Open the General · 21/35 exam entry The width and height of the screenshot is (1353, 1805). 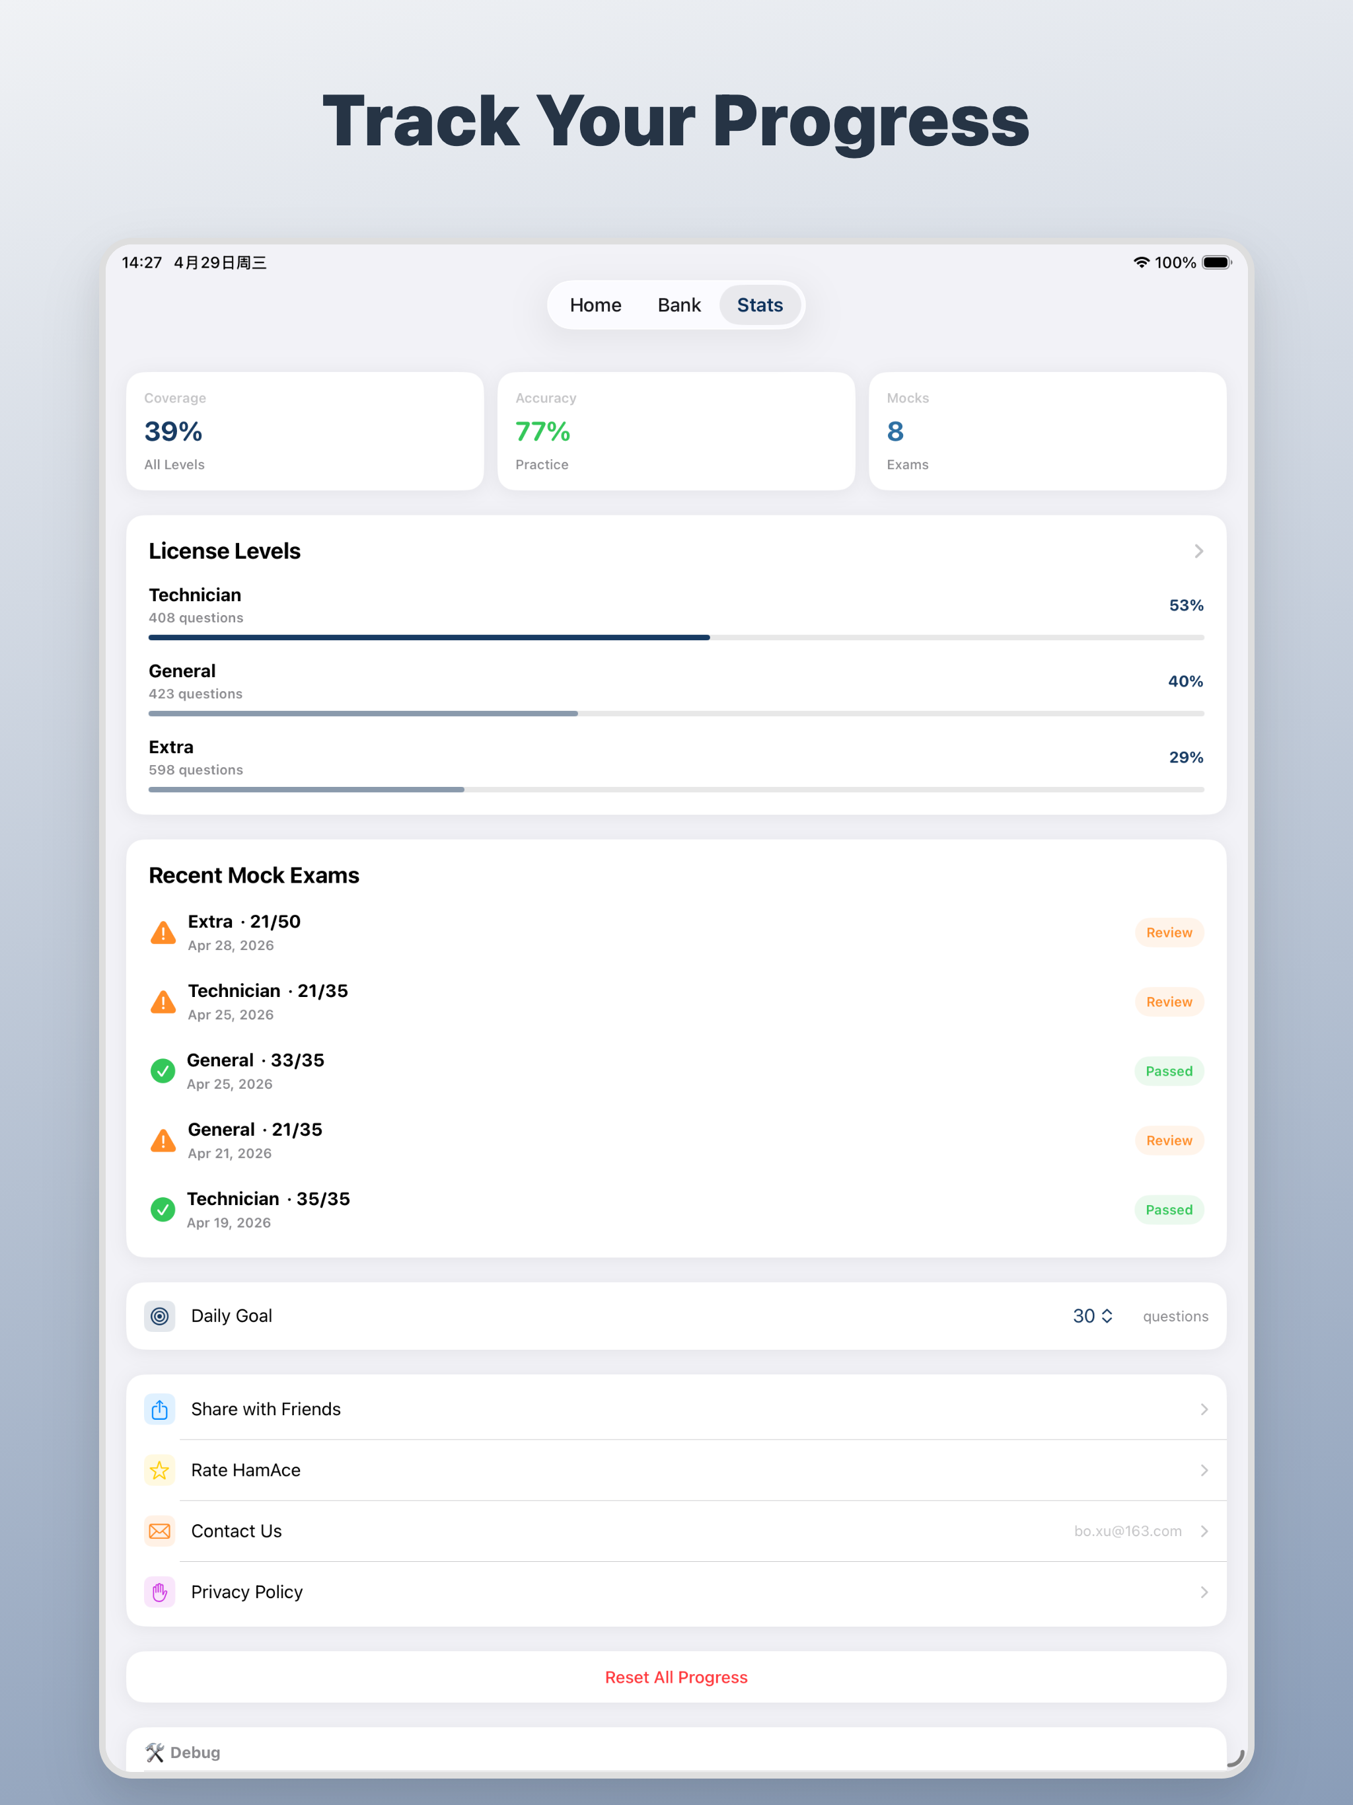[676, 1141]
